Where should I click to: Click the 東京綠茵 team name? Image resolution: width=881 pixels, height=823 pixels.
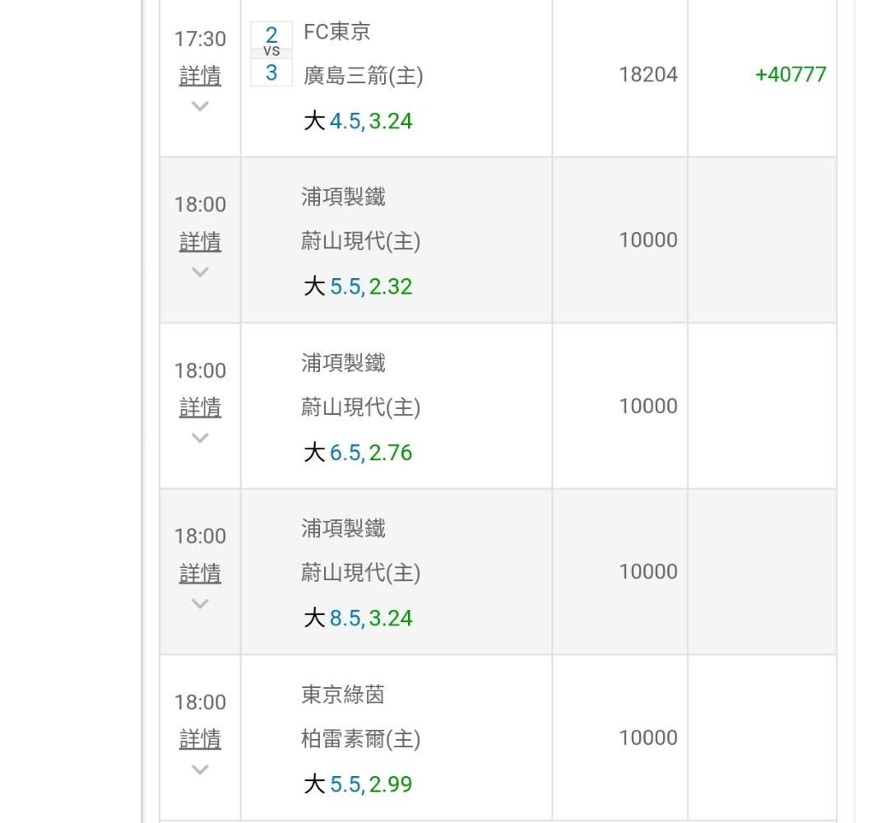pyautogui.click(x=343, y=695)
